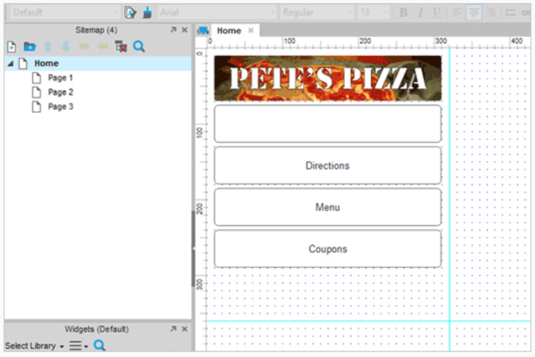Image resolution: width=535 pixels, height=357 pixels.
Task: Toggle Underline text formatting
Action: [437, 13]
